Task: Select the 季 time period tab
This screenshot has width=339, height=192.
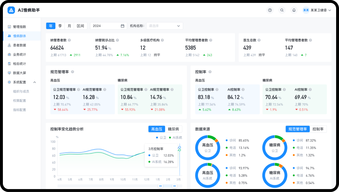Action: point(60,26)
